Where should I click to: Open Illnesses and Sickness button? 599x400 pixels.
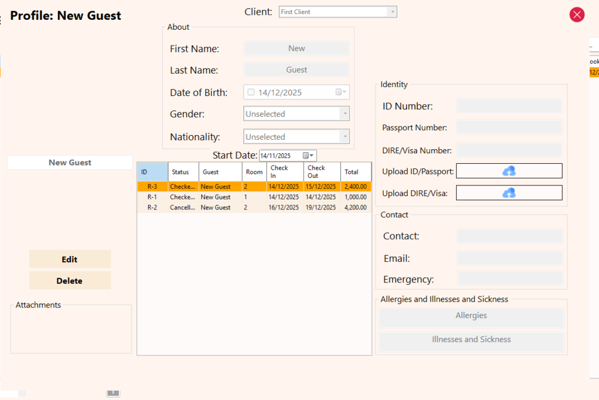coord(471,340)
